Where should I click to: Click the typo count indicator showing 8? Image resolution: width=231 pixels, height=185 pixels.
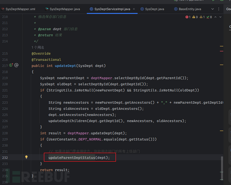point(209,17)
